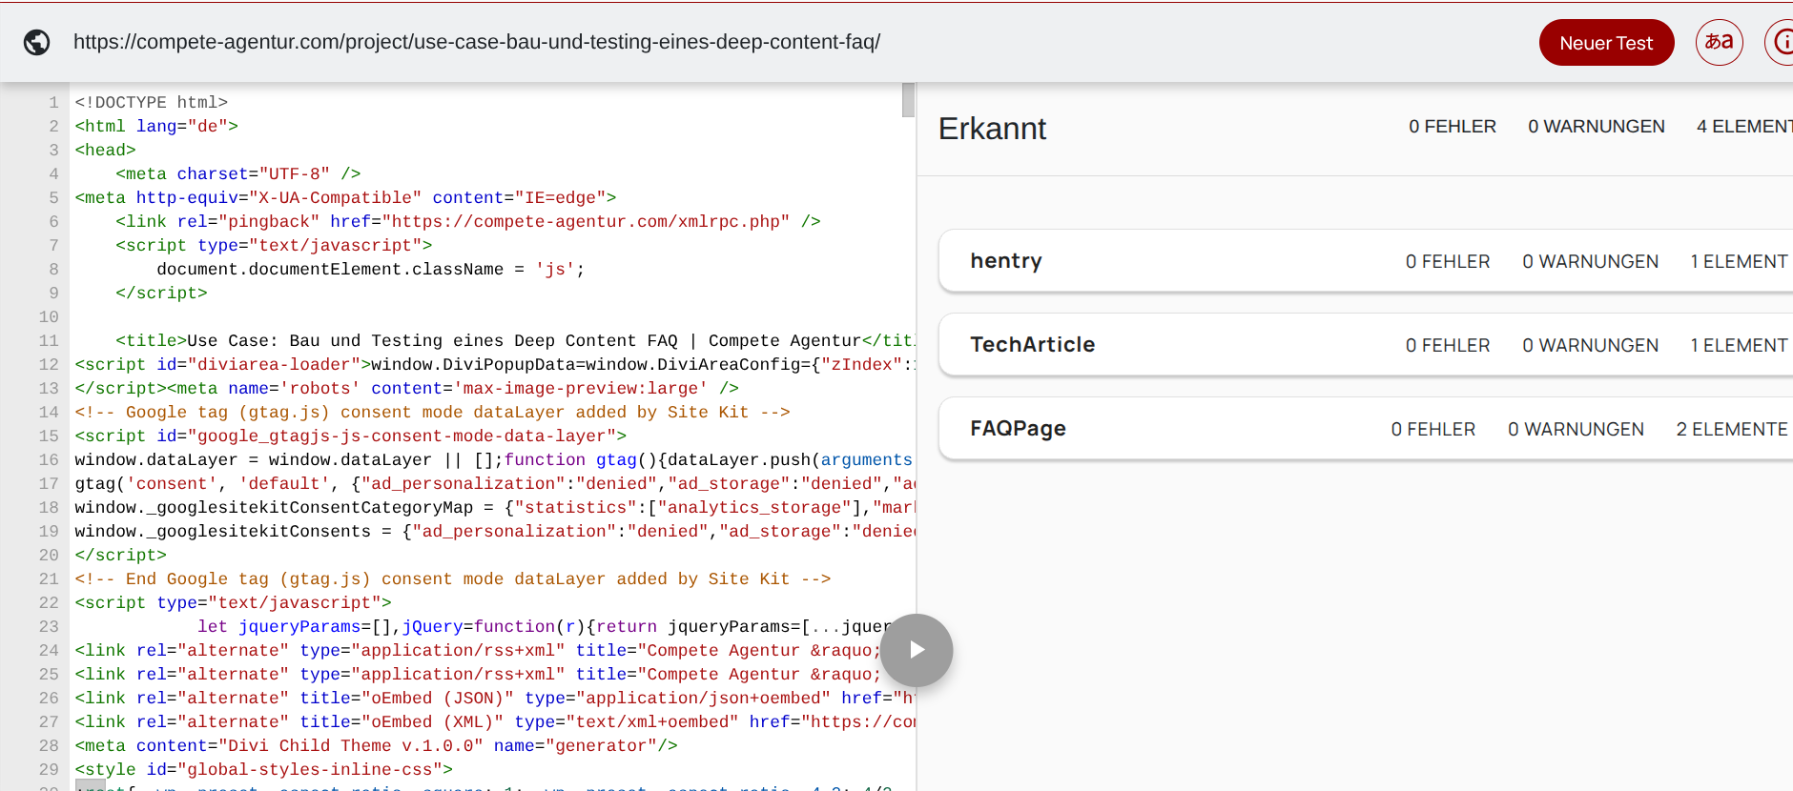Click '0 WARNUNGEN' in the Erkannt header
The height and width of the screenshot is (791, 1793).
[1597, 127]
